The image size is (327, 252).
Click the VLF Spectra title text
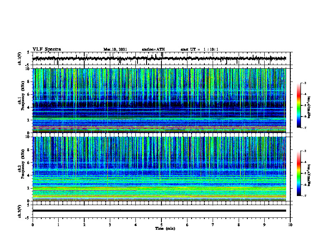coord(47,49)
